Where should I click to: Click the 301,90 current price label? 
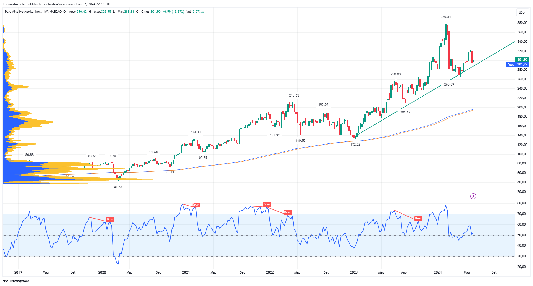[522, 60]
